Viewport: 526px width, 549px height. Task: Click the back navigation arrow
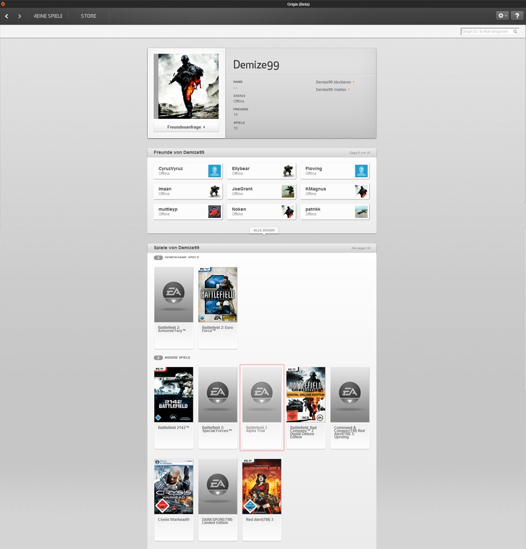coord(7,16)
